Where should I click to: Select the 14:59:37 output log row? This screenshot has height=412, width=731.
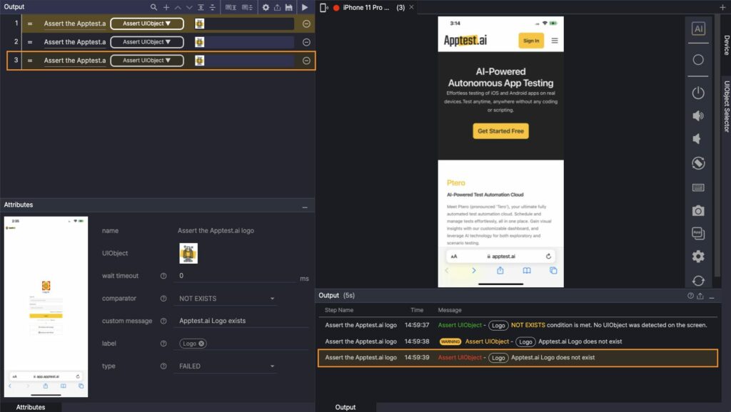coord(518,326)
